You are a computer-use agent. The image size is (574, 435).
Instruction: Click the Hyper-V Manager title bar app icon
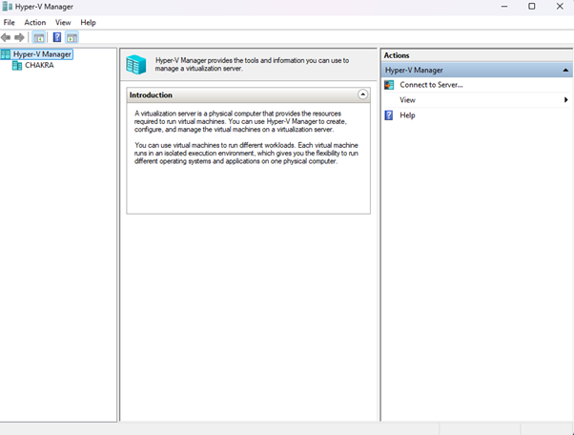8,7
